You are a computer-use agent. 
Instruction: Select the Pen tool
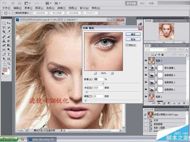coord(4,55)
